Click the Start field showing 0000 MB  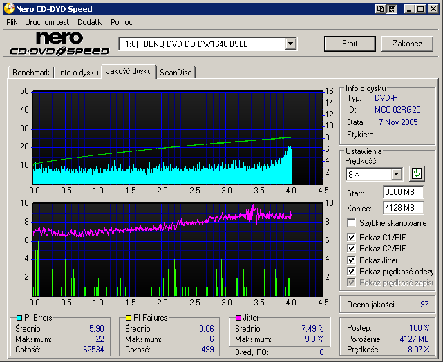pyautogui.click(x=403, y=192)
